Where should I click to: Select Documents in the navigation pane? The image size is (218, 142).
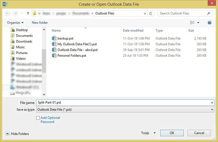pos(24,36)
